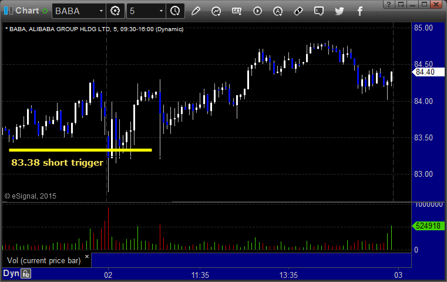Click the 84.00 price axis label
Screen dimensions: 447x282
424,101
